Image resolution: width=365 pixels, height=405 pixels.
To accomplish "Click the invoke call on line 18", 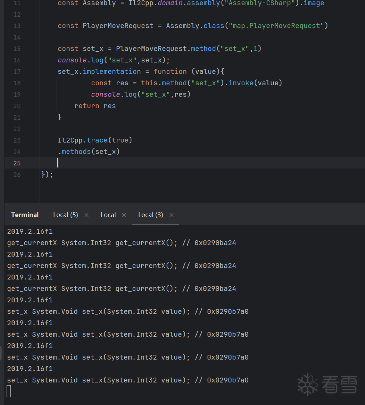I will pos(241,83).
